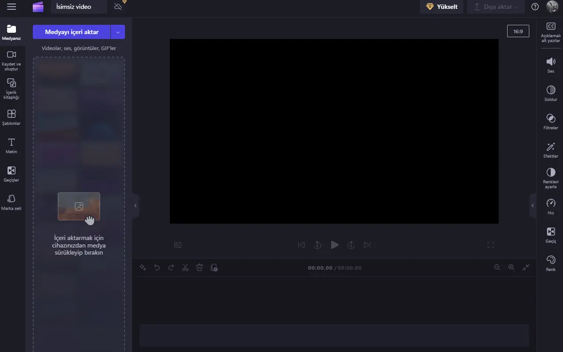Image resolution: width=563 pixels, height=352 pixels.
Task: Zoom out the timeline
Action: click(x=497, y=267)
